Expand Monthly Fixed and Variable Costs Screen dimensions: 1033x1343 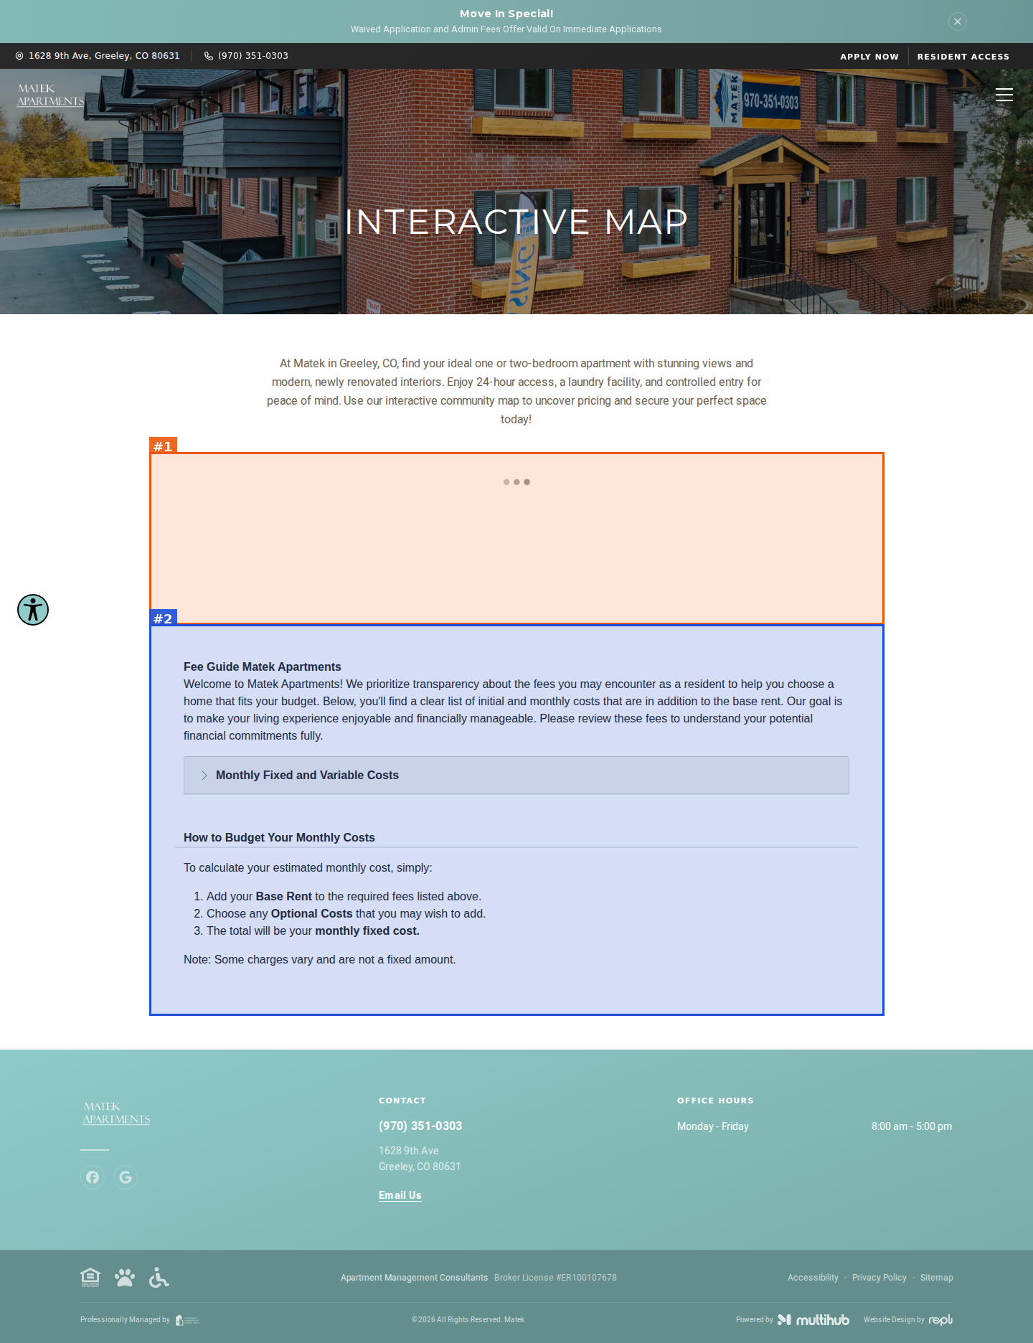[x=516, y=776]
